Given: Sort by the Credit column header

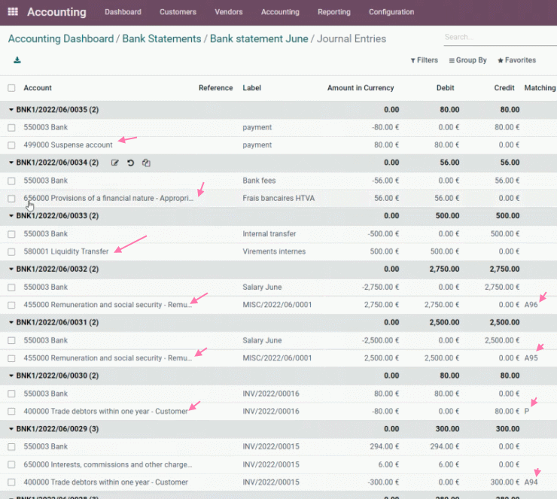Looking at the screenshot, I should (x=504, y=88).
